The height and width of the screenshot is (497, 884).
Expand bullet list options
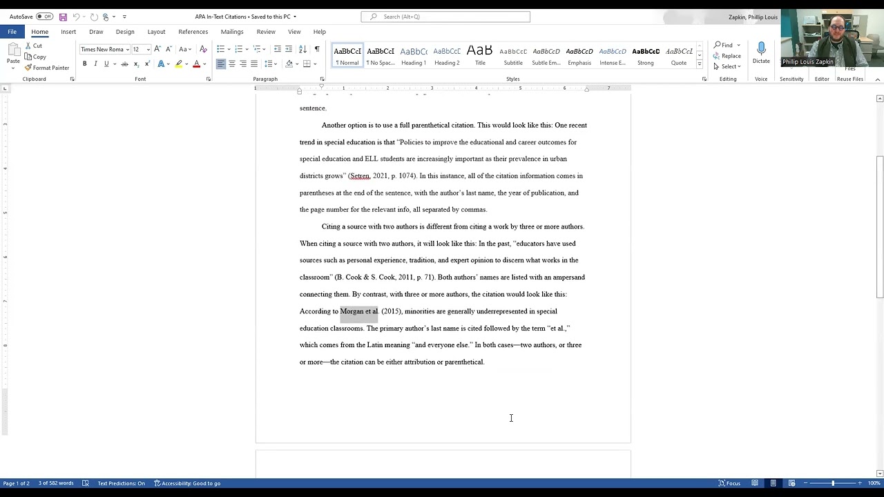[x=229, y=49]
